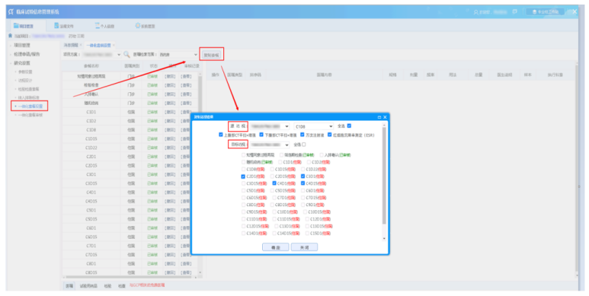Check the C10D1 checkbox in dialog

[274, 212]
